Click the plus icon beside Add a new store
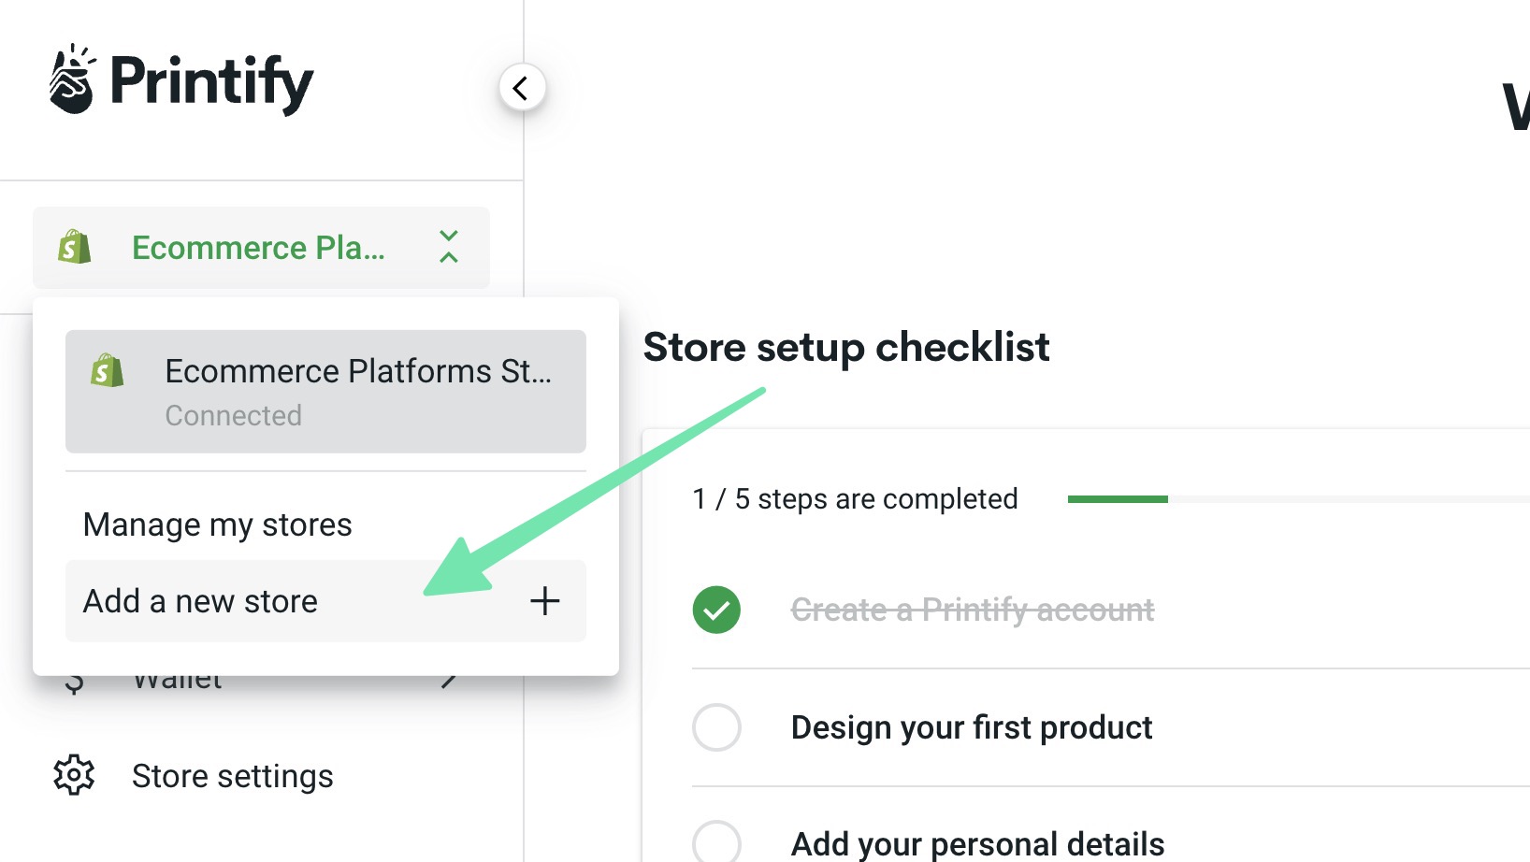 pyautogui.click(x=544, y=601)
